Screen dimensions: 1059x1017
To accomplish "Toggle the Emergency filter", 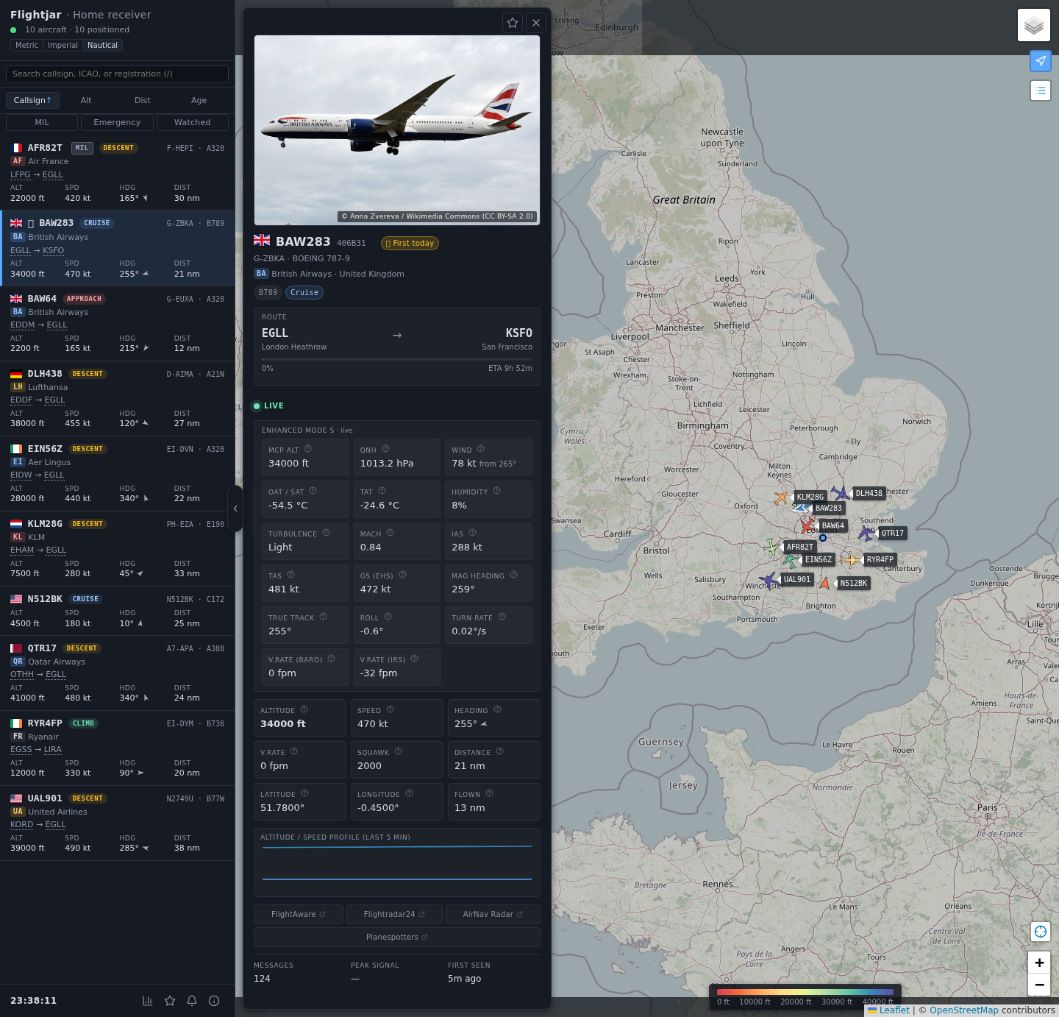I will [117, 123].
